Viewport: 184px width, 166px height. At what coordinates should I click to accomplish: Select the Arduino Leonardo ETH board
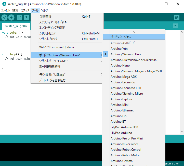[x=134, y=88]
